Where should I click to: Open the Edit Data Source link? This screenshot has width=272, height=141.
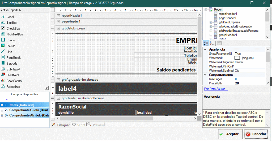point(216,89)
